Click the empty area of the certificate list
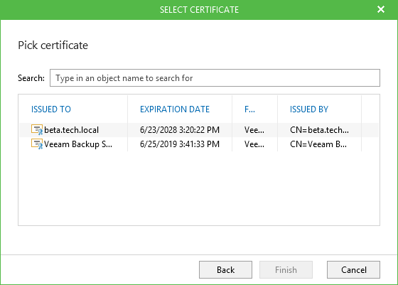 point(199,188)
